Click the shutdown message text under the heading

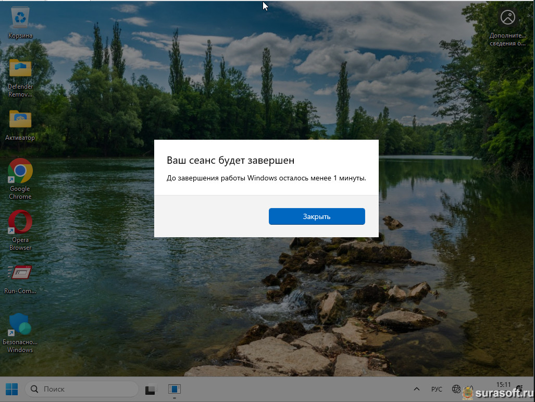[x=266, y=178]
